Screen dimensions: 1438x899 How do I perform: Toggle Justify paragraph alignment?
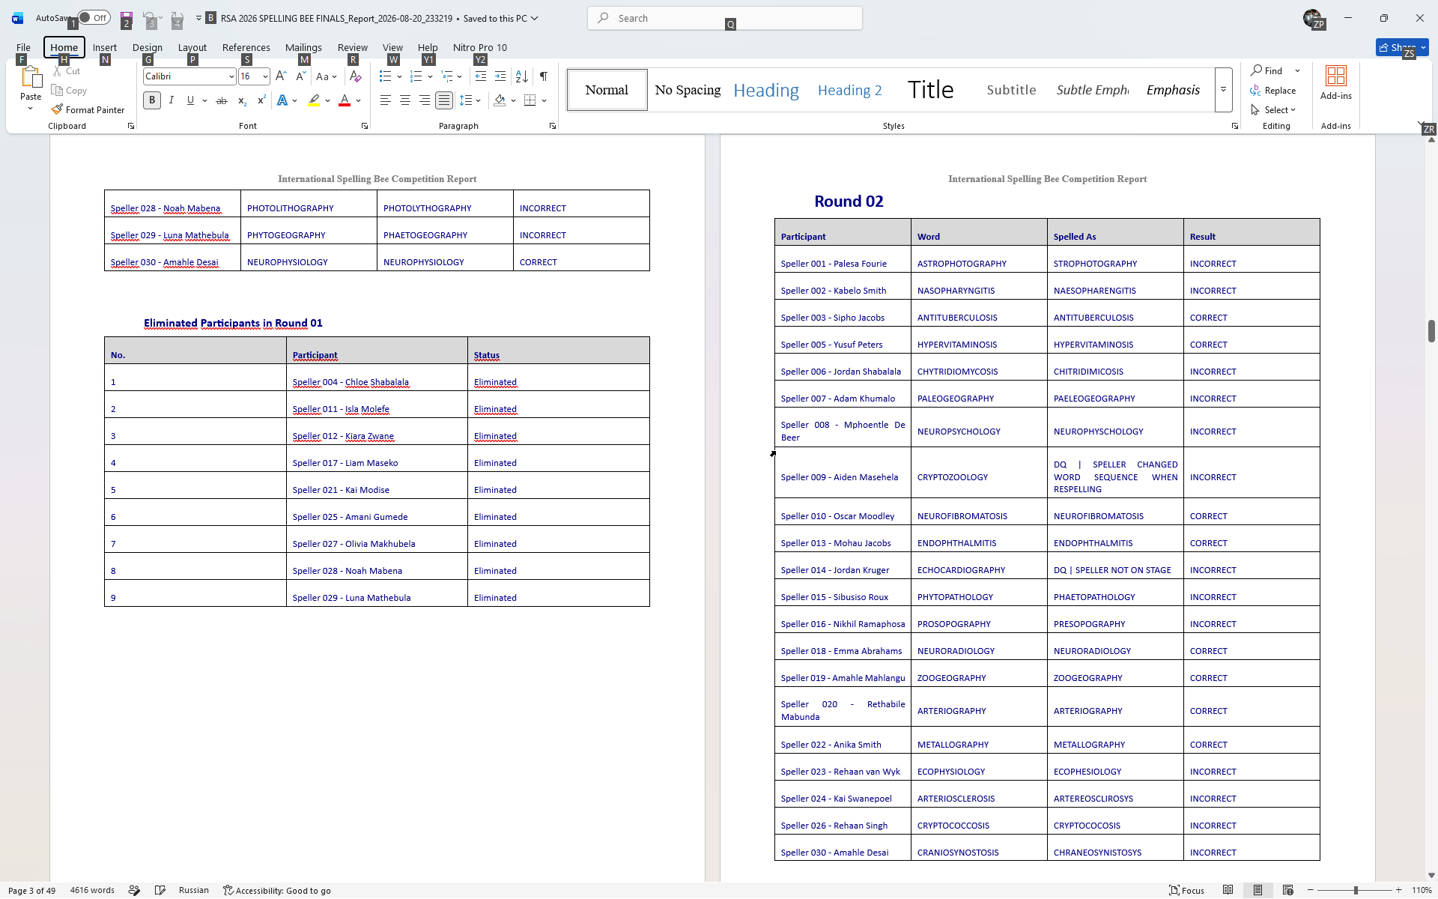coord(444,100)
